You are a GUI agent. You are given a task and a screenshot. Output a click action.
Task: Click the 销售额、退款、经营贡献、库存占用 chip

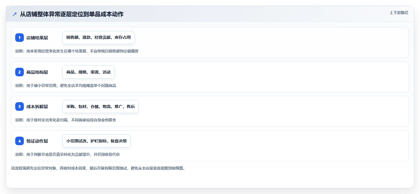[99, 38]
